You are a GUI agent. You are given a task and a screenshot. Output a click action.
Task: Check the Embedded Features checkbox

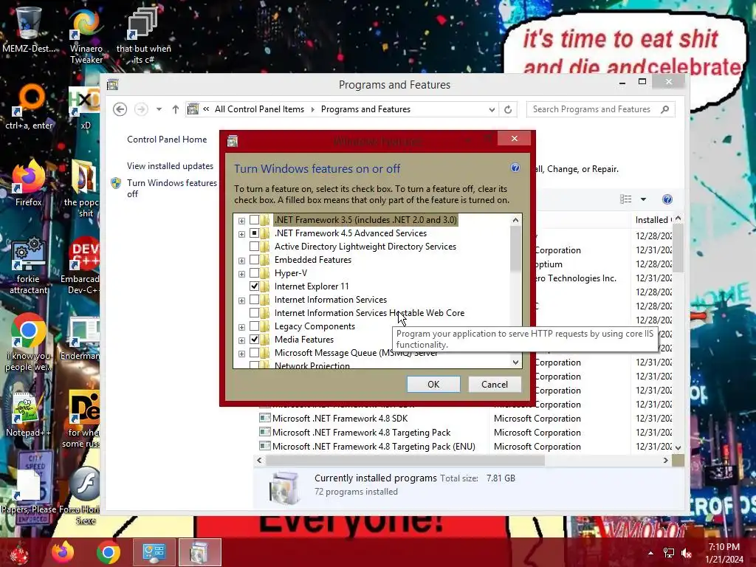[254, 260]
